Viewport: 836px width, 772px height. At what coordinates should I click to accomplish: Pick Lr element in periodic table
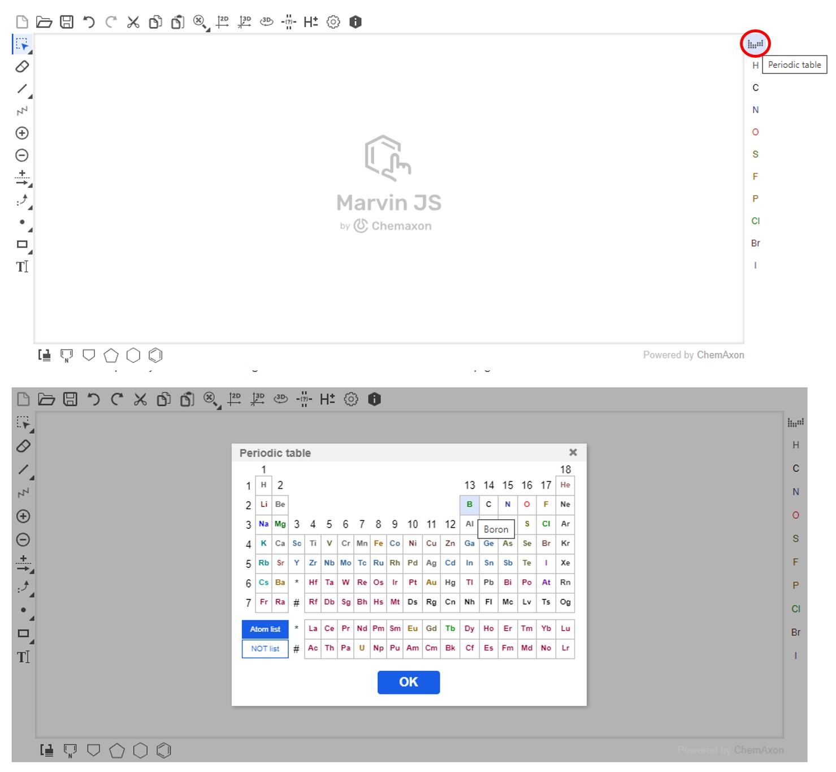(x=565, y=648)
